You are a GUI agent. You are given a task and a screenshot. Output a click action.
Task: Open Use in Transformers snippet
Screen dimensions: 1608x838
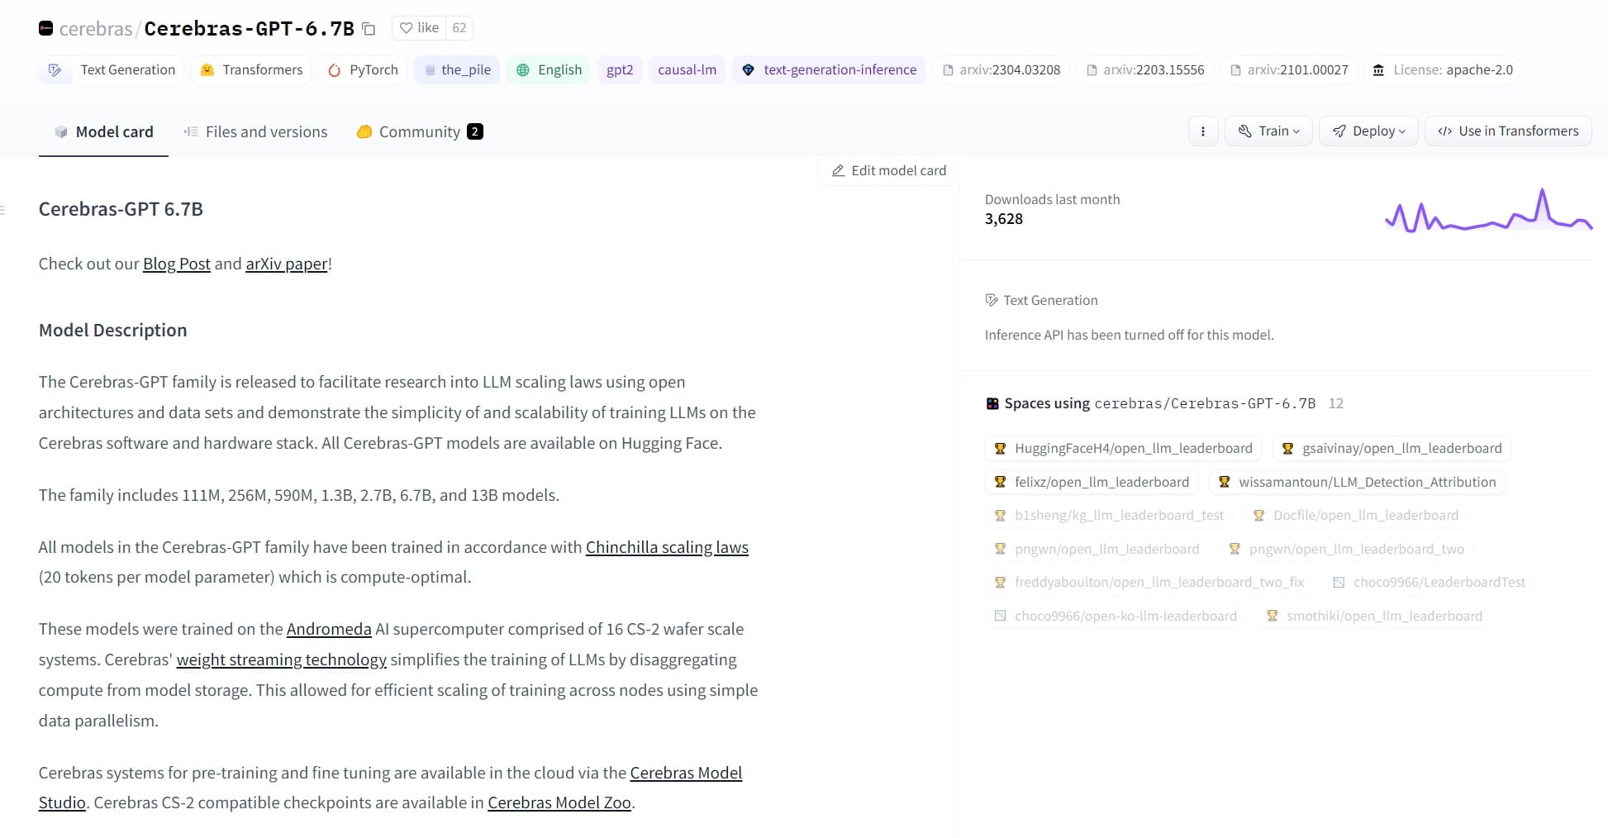(1508, 131)
